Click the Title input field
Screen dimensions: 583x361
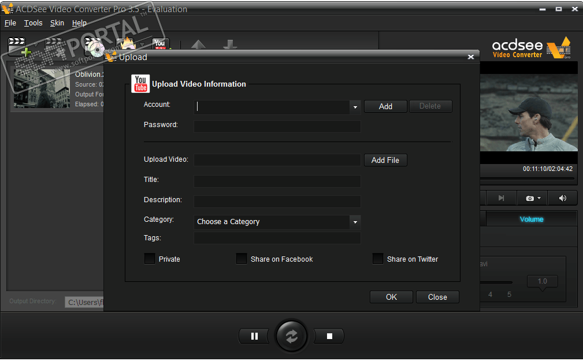pyautogui.click(x=277, y=181)
